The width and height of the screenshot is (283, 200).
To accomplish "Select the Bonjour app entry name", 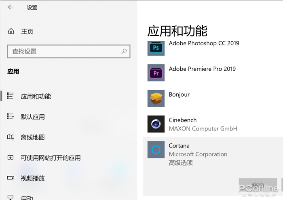I will (179, 95).
